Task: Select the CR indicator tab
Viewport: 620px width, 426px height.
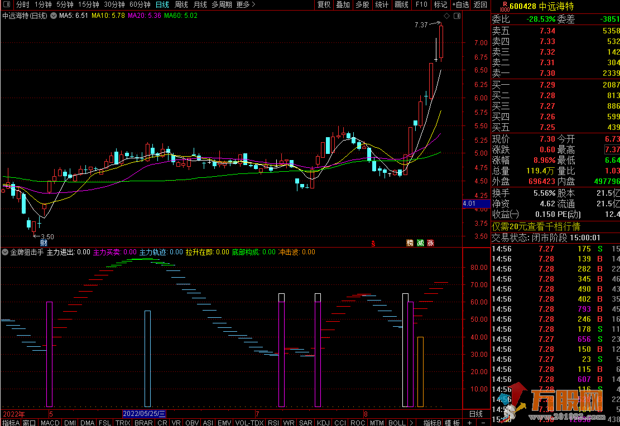Action: coord(162,423)
